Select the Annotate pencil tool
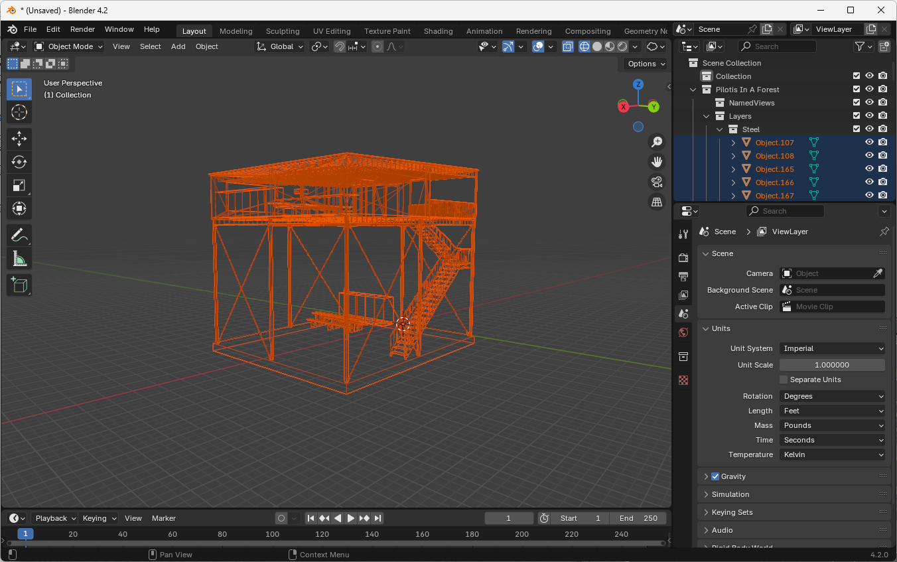The height and width of the screenshot is (562, 897). tap(19, 235)
